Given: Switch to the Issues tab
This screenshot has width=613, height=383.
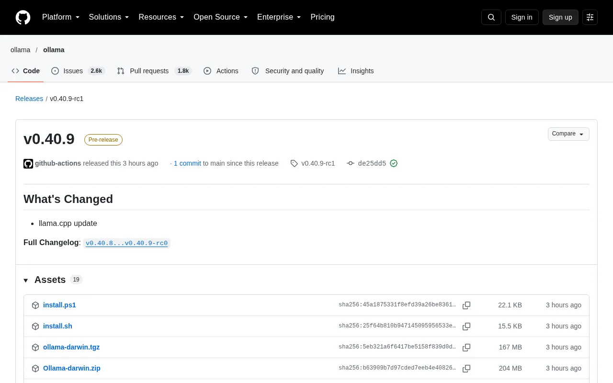Looking at the screenshot, I should point(78,71).
